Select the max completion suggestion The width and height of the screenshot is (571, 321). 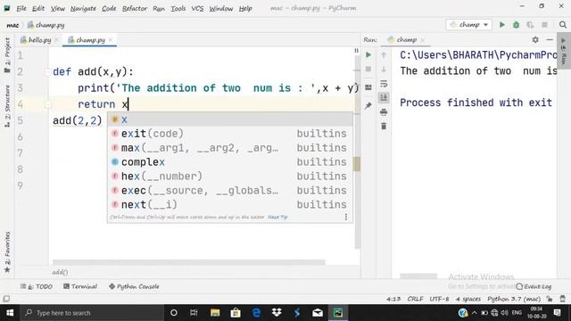tap(230, 148)
